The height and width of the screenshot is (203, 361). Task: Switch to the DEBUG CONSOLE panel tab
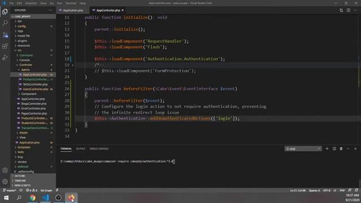pyautogui.click(x=99, y=149)
